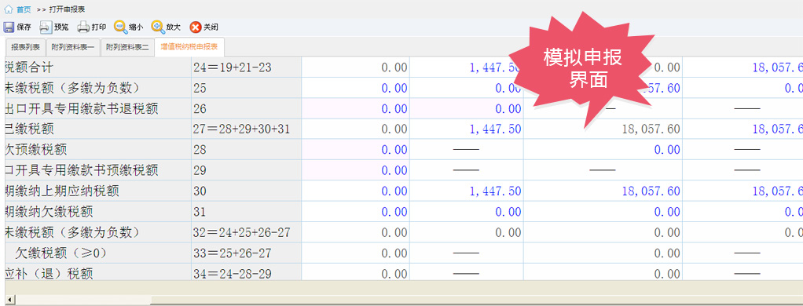Edit the row 26 first column value
The image size is (803, 306).
click(x=355, y=108)
